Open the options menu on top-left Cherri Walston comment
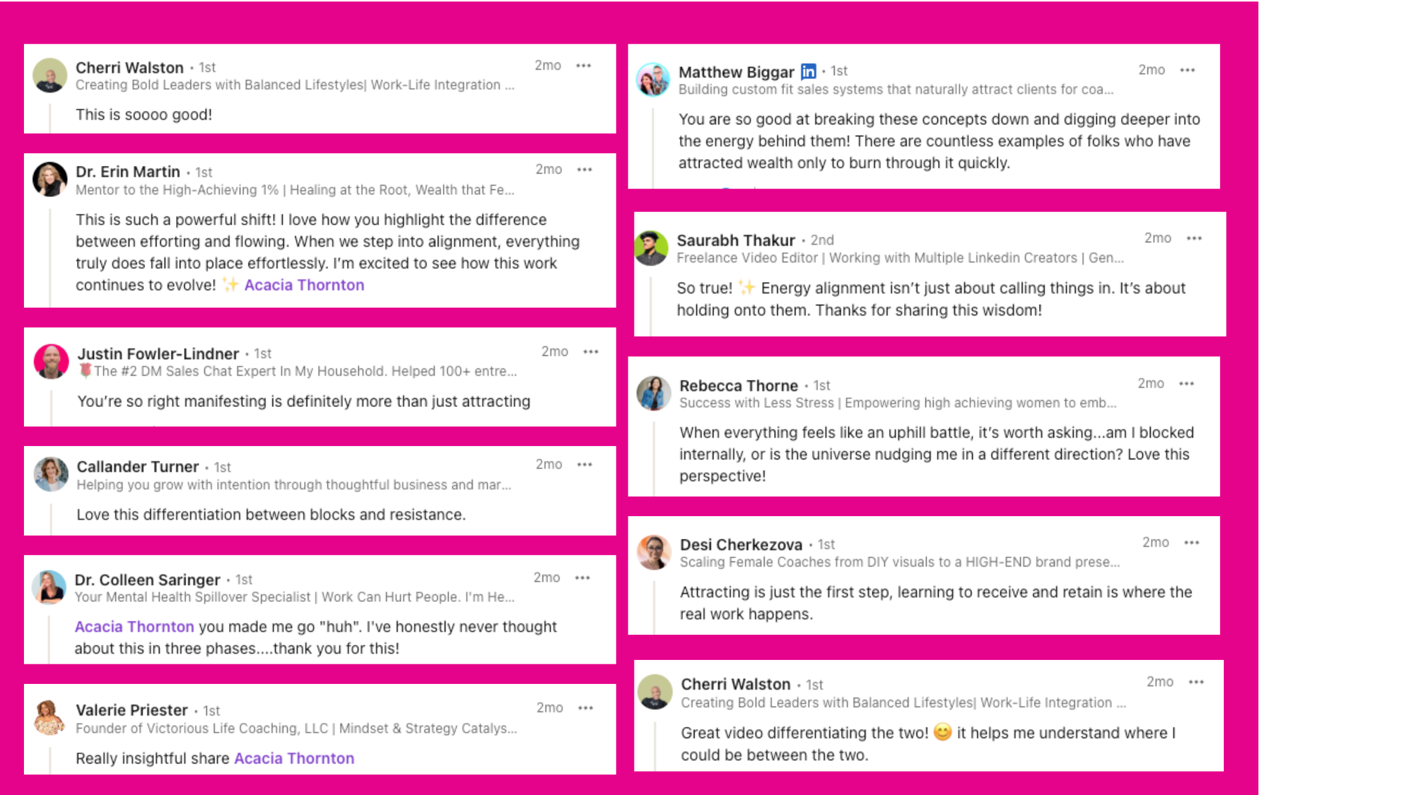Image resolution: width=1413 pixels, height=795 pixels. (583, 66)
